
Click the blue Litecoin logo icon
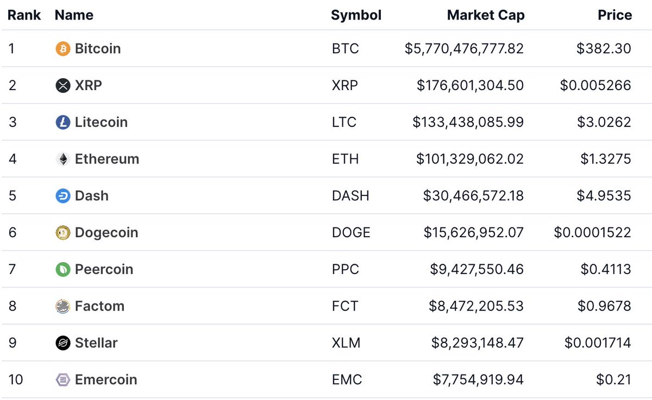pyautogui.click(x=63, y=123)
